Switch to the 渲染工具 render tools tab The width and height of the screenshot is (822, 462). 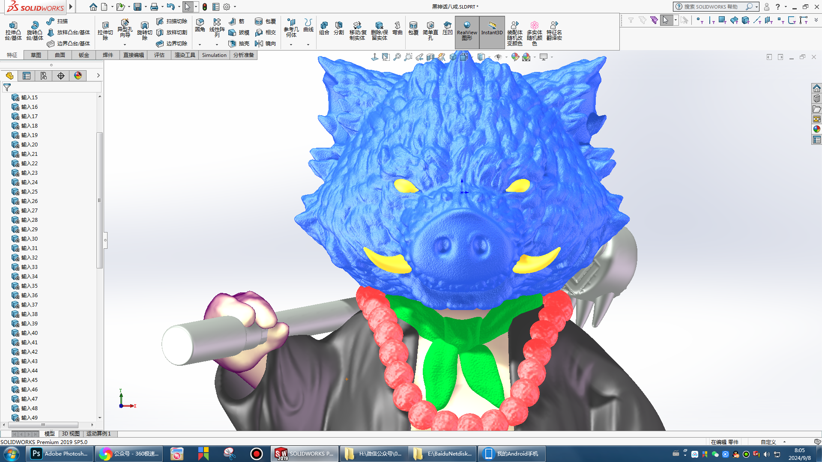click(x=185, y=55)
